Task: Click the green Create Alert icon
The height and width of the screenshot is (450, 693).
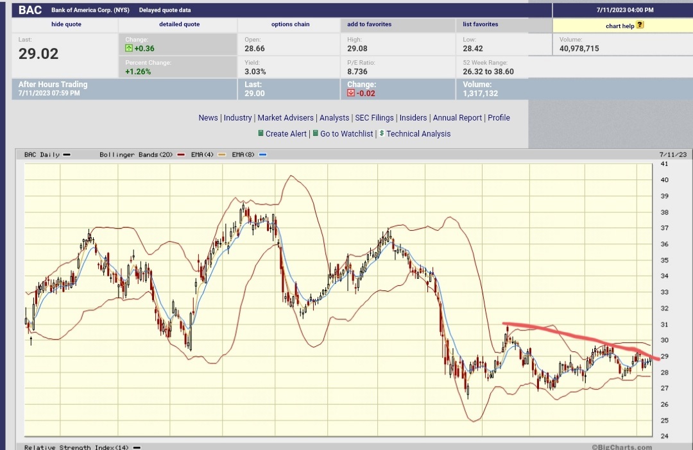Action: (x=261, y=133)
